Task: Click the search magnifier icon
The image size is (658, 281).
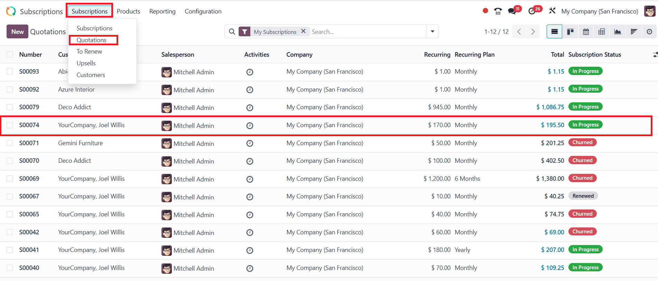Action: pyautogui.click(x=232, y=31)
